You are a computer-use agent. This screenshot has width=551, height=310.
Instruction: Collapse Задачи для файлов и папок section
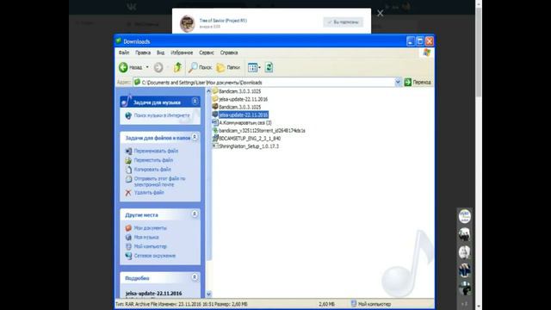(195, 137)
